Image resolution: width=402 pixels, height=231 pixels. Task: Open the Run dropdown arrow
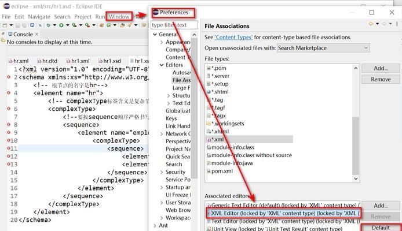point(68,25)
